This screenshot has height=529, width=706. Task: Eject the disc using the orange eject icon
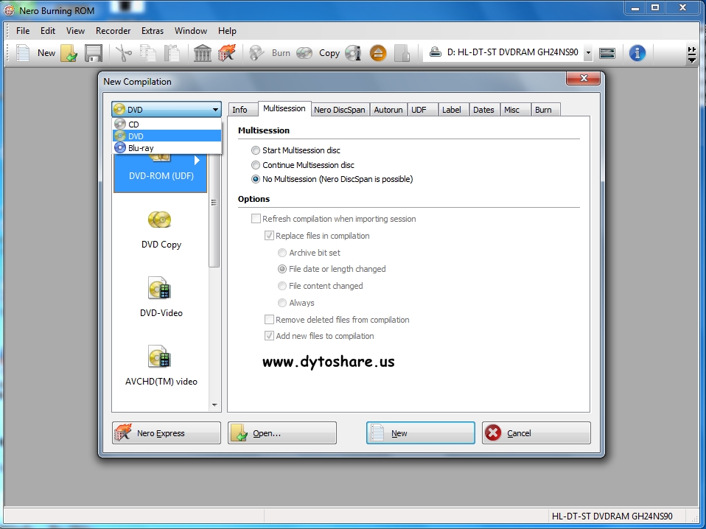378,52
